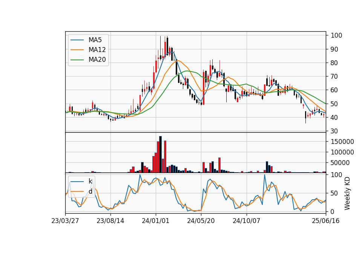Click the MA20 legend label
This screenshot has height=260, width=362.
coord(97,60)
